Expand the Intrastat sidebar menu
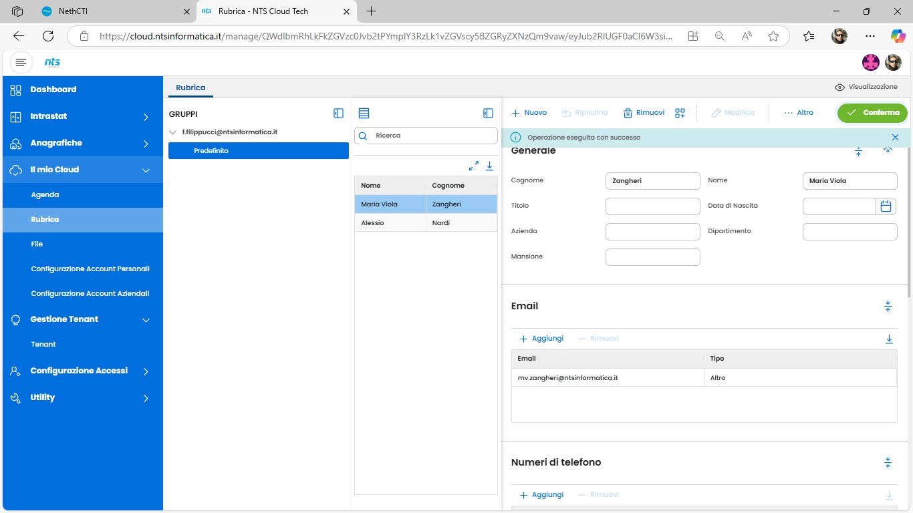Viewport: 913px width, 513px height. [146, 117]
